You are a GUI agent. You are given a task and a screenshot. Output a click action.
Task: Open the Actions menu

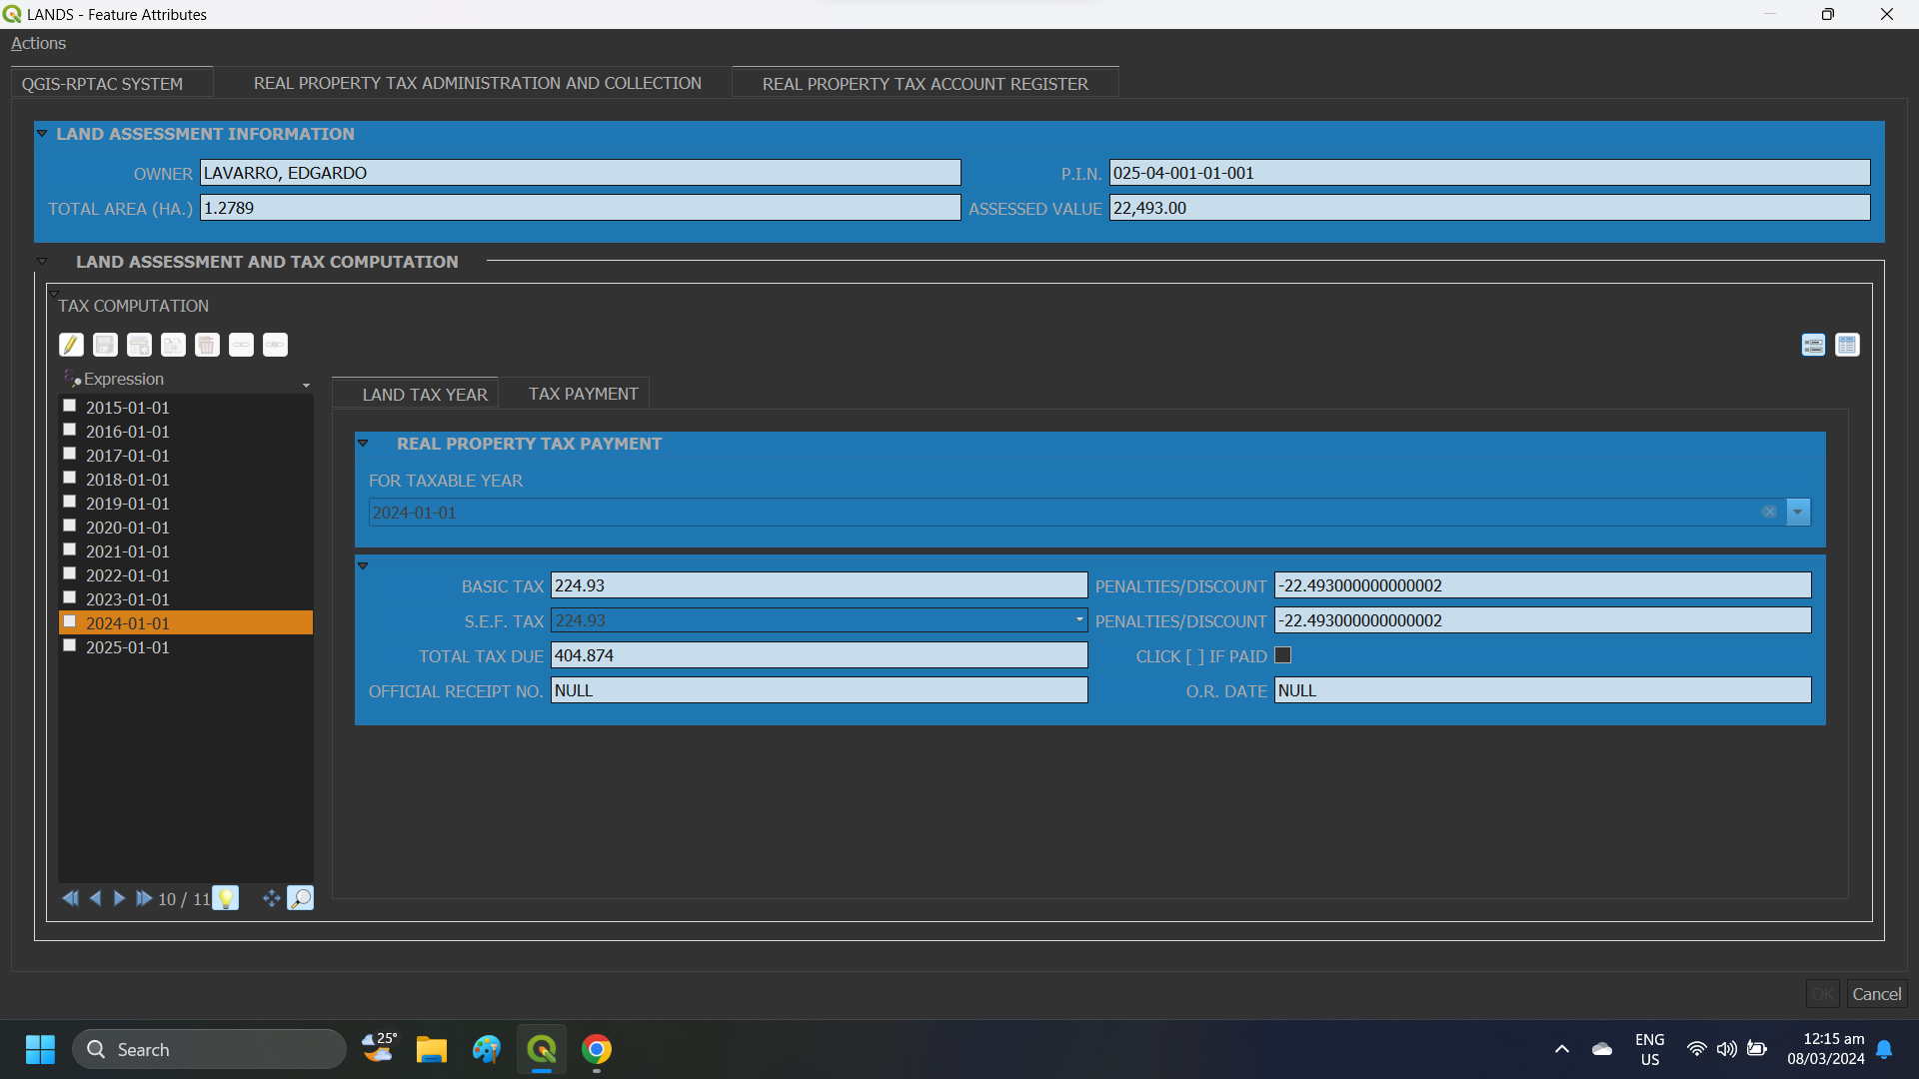(38, 43)
